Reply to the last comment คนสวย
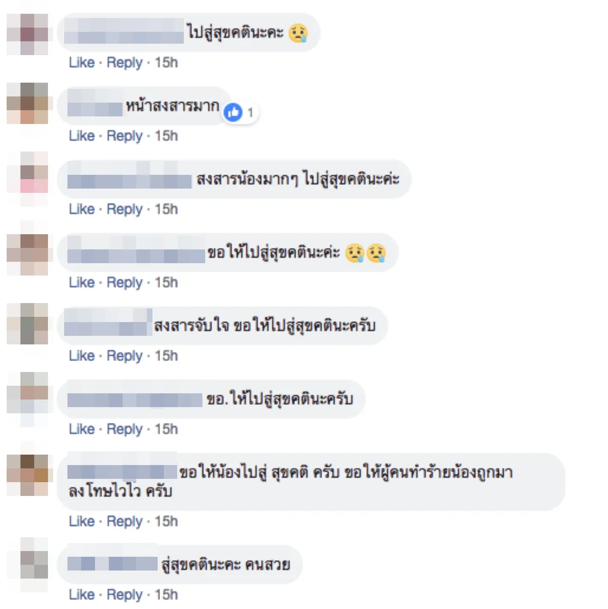This screenshot has width=608, height=609. coord(124,595)
